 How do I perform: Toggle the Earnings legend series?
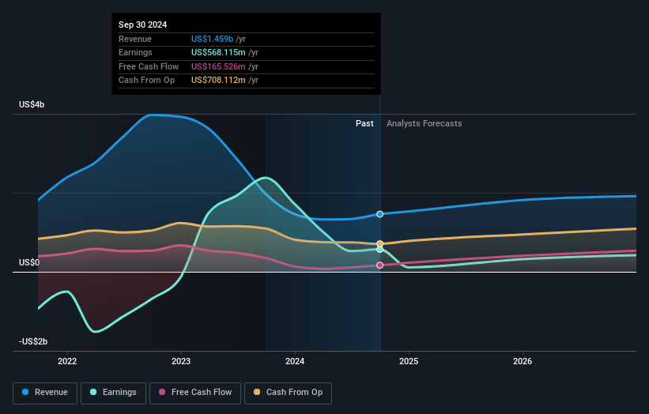pyautogui.click(x=113, y=393)
